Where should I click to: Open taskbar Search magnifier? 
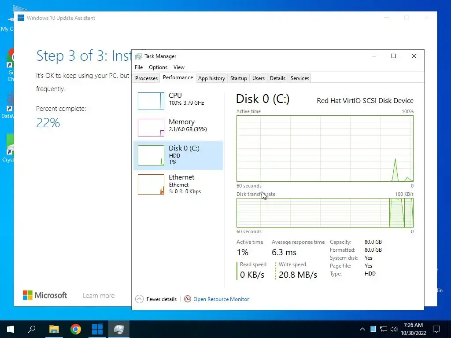pyautogui.click(x=32, y=329)
